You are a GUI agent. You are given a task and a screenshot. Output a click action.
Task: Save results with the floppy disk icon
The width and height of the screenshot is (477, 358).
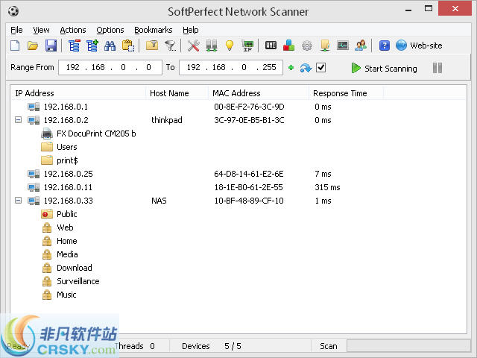pos(51,45)
